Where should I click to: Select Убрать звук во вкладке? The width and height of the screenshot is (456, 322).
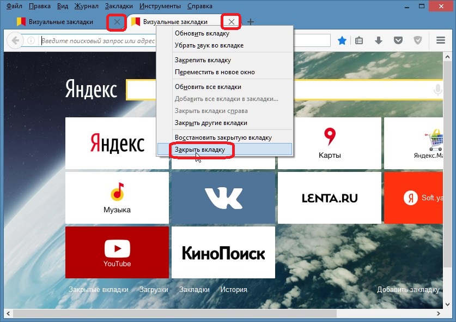(224, 45)
